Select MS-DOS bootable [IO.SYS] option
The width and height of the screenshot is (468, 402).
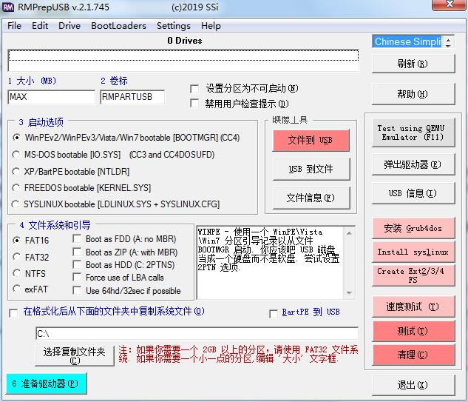pos(17,155)
